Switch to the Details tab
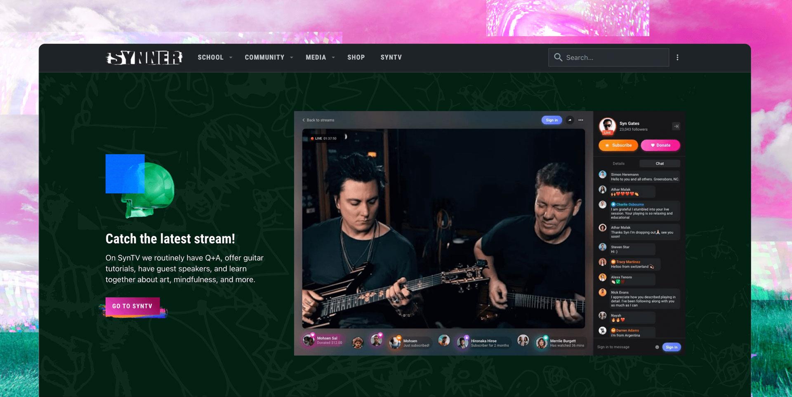This screenshot has height=397, width=792. 618,164
